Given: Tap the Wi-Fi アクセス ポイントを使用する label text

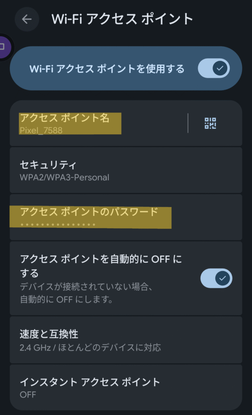Looking at the screenshot, I should 107,69.
